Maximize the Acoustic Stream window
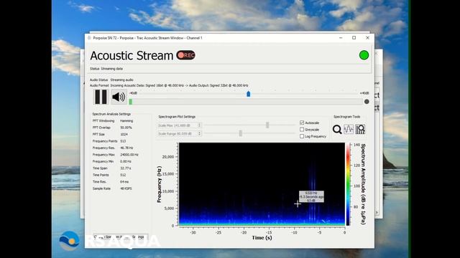Image resolution: width=460 pixels, height=258 pixels. tap(354, 38)
